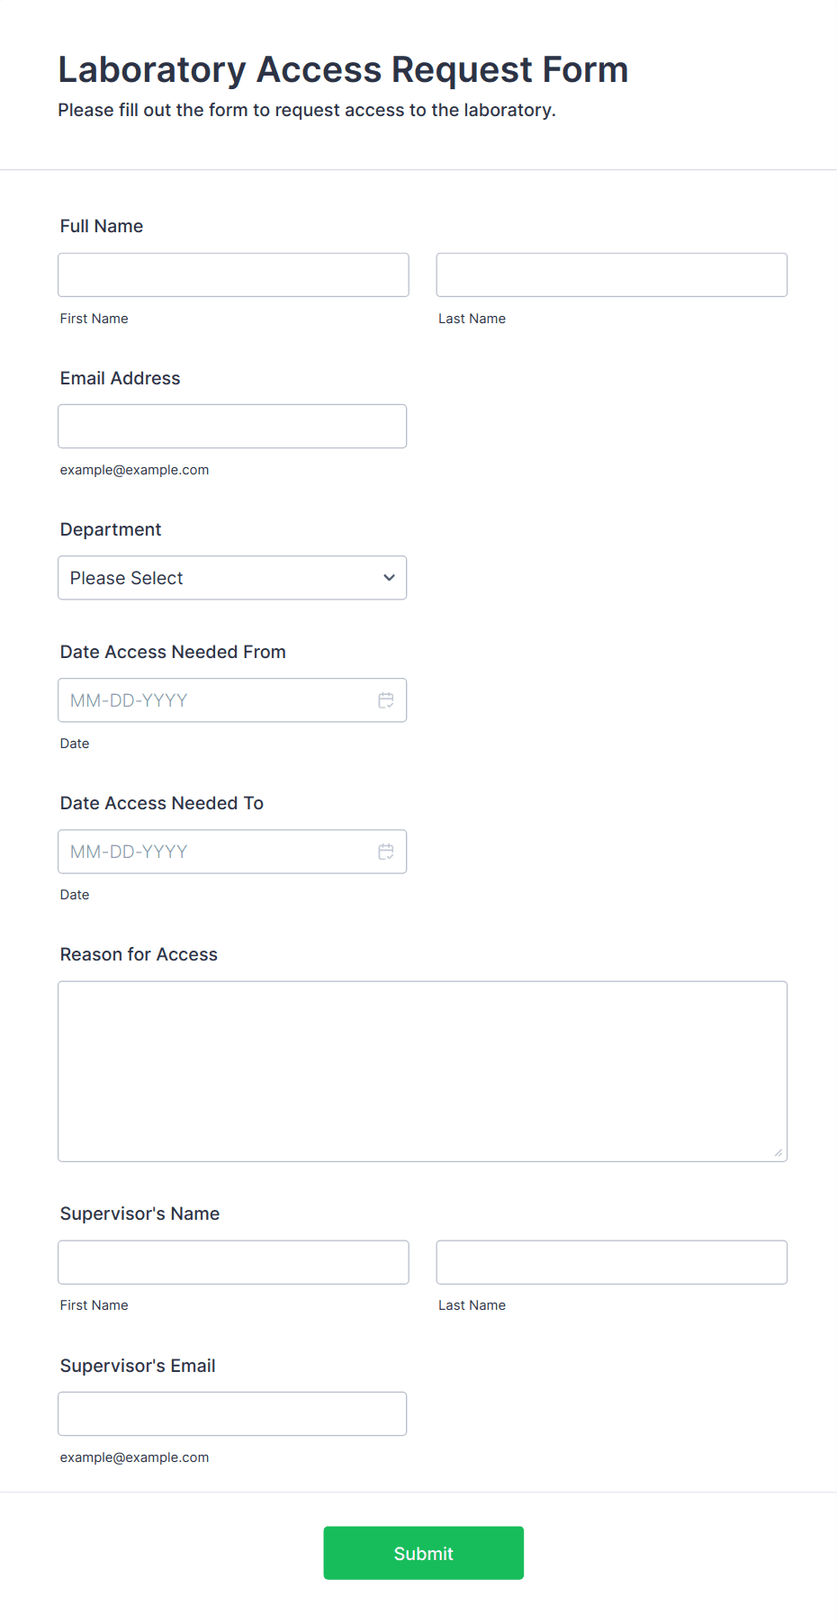Click inside the Reason for Access textarea

point(422,1071)
